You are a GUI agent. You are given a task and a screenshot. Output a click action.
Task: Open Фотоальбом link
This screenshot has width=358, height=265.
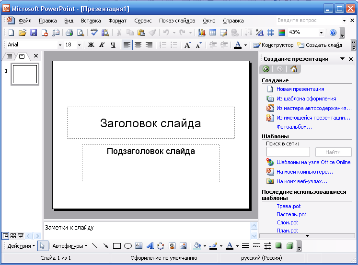[x=294, y=127]
